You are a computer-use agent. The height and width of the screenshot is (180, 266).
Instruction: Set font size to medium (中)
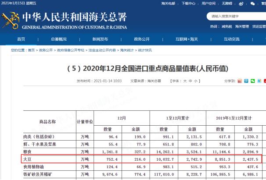191,81
